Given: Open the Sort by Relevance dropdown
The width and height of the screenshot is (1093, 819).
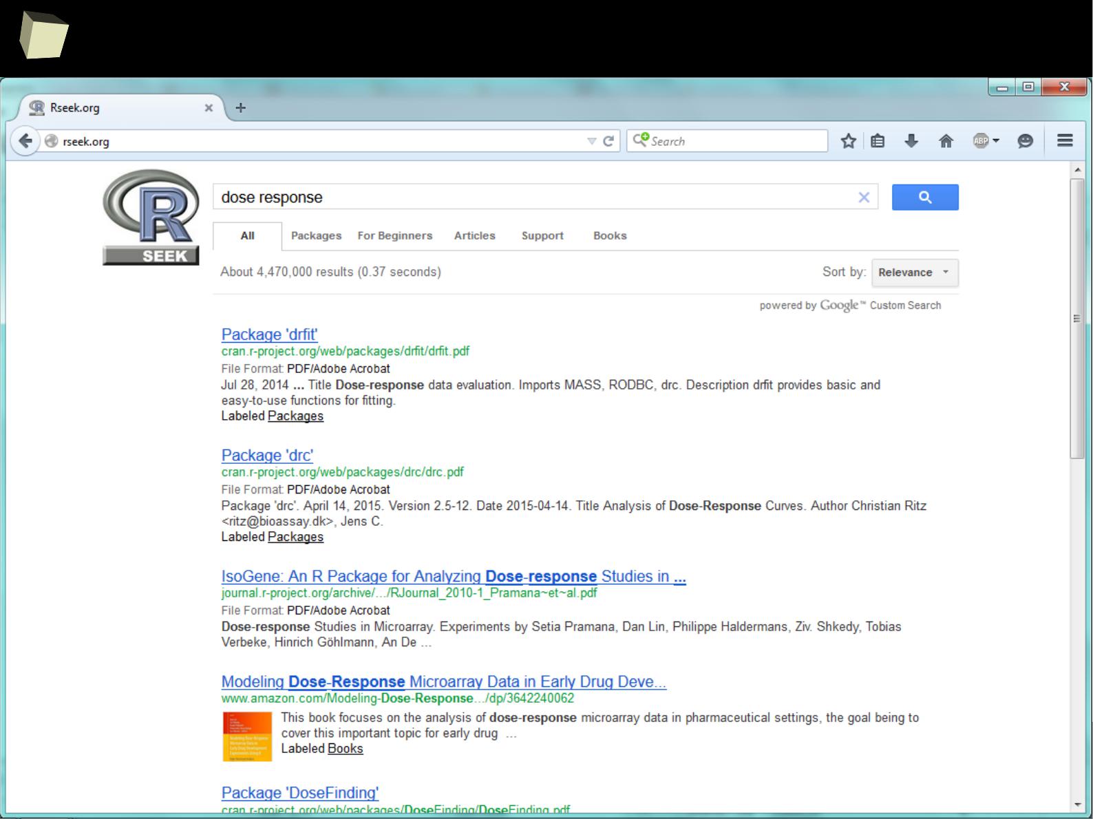Looking at the screenshot, I should [915, 273].
